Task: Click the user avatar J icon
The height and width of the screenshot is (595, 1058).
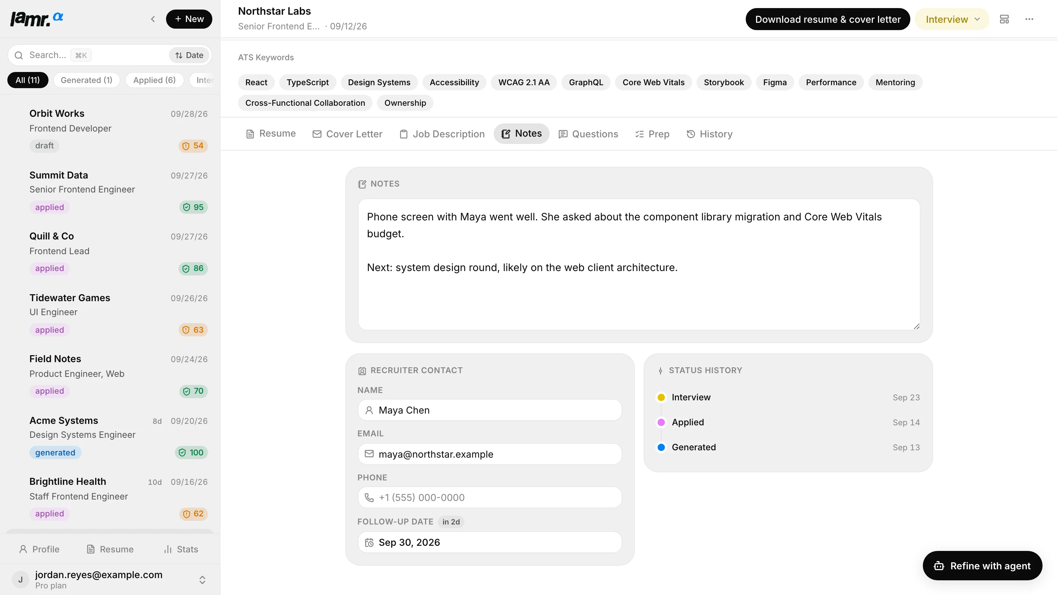Action: pyautogui.click(x=21, y=580)
